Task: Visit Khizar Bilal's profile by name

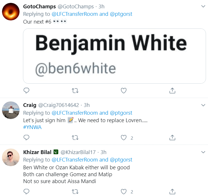Action: [37, 152]
